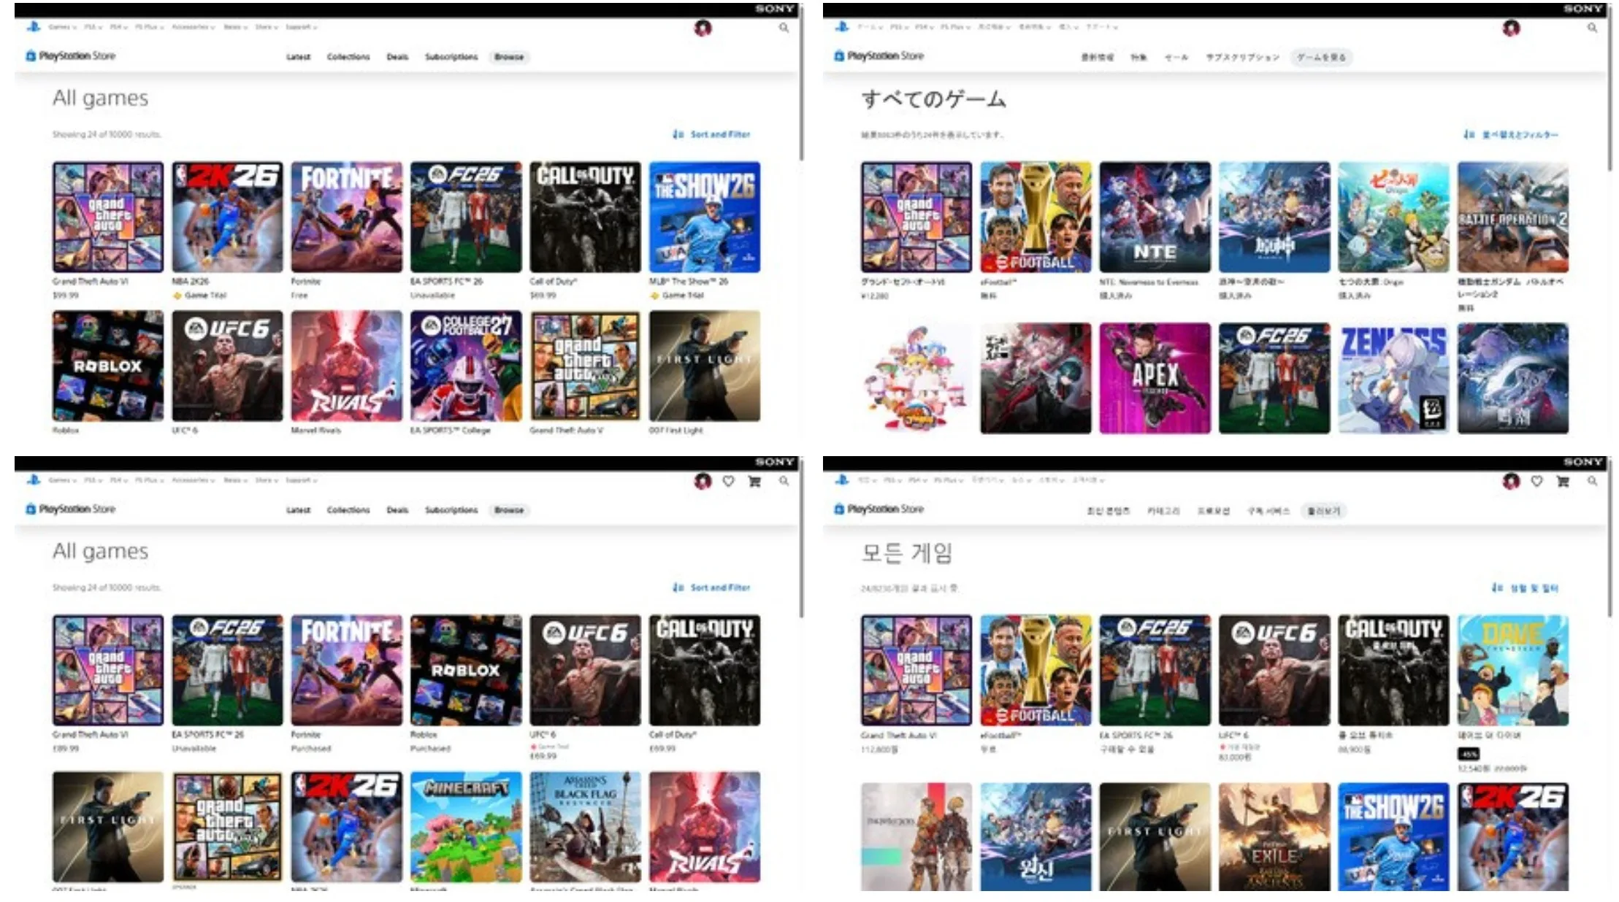The width and height of the screenshot is (1619, 902).
Task: Open the MLB The Show 26 cover, US dollar store
Action: (705, 217)
